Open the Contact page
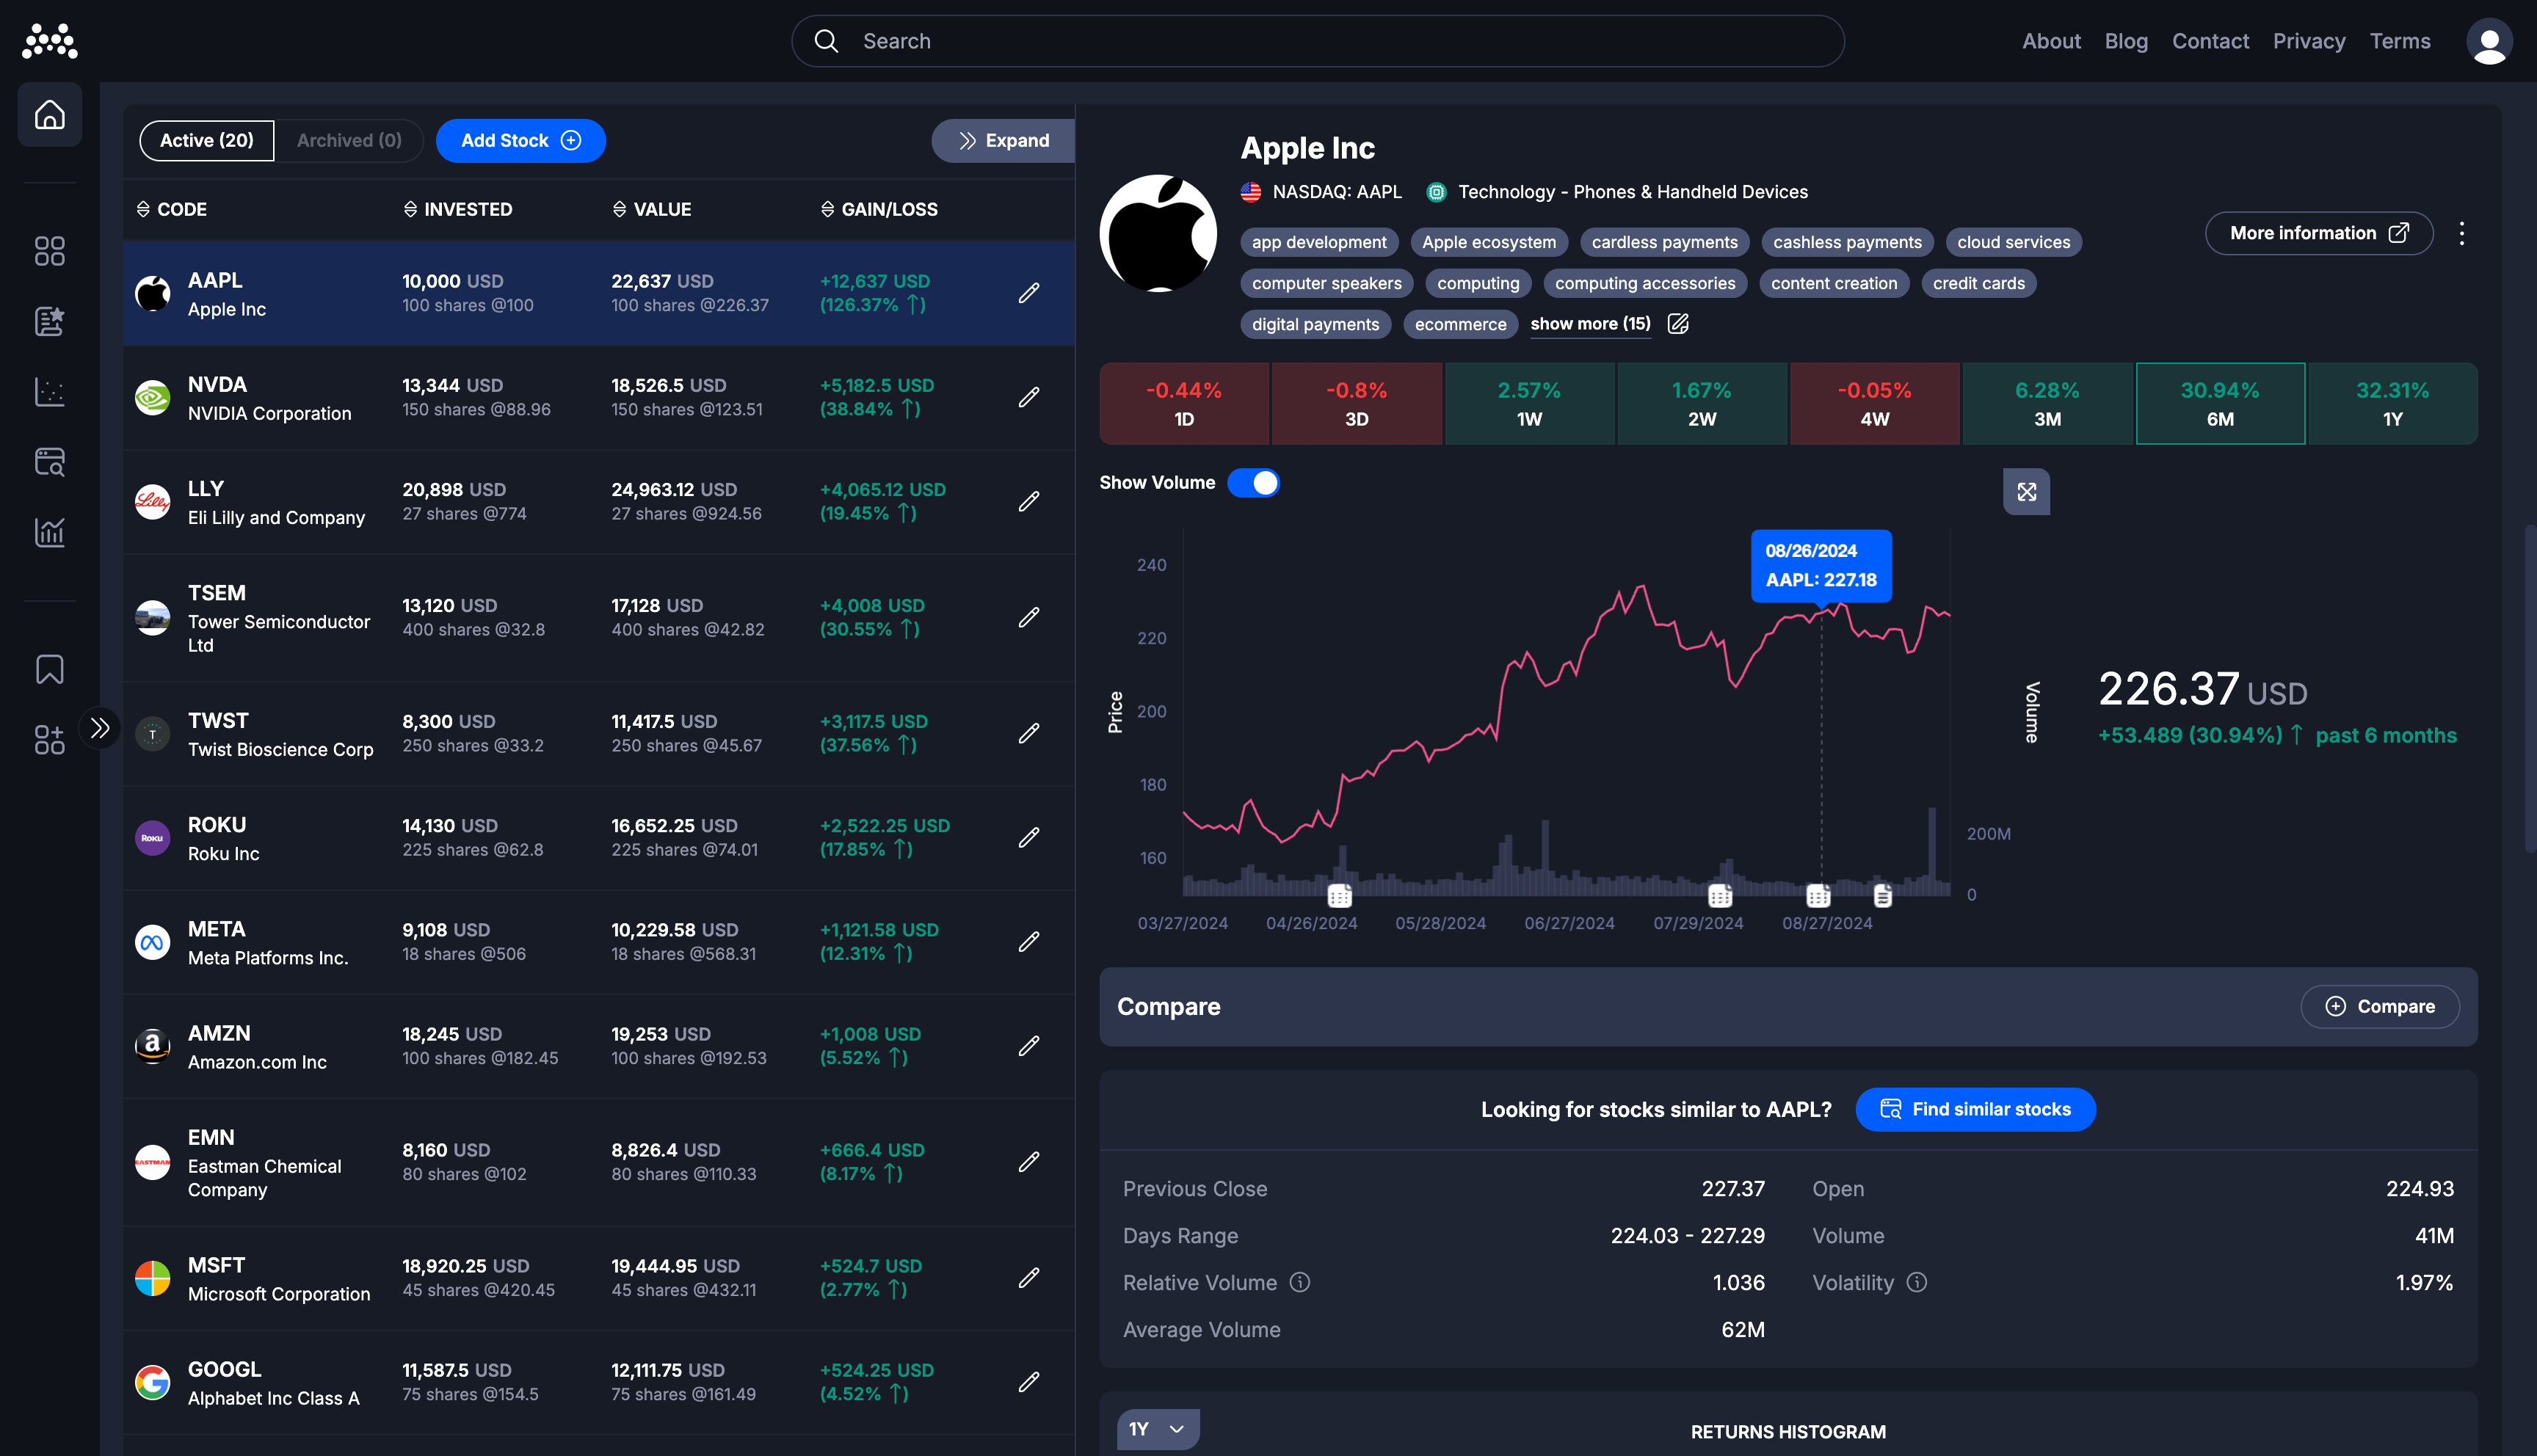Viewport: 2537px width, 1456px height. point(2210,41)
